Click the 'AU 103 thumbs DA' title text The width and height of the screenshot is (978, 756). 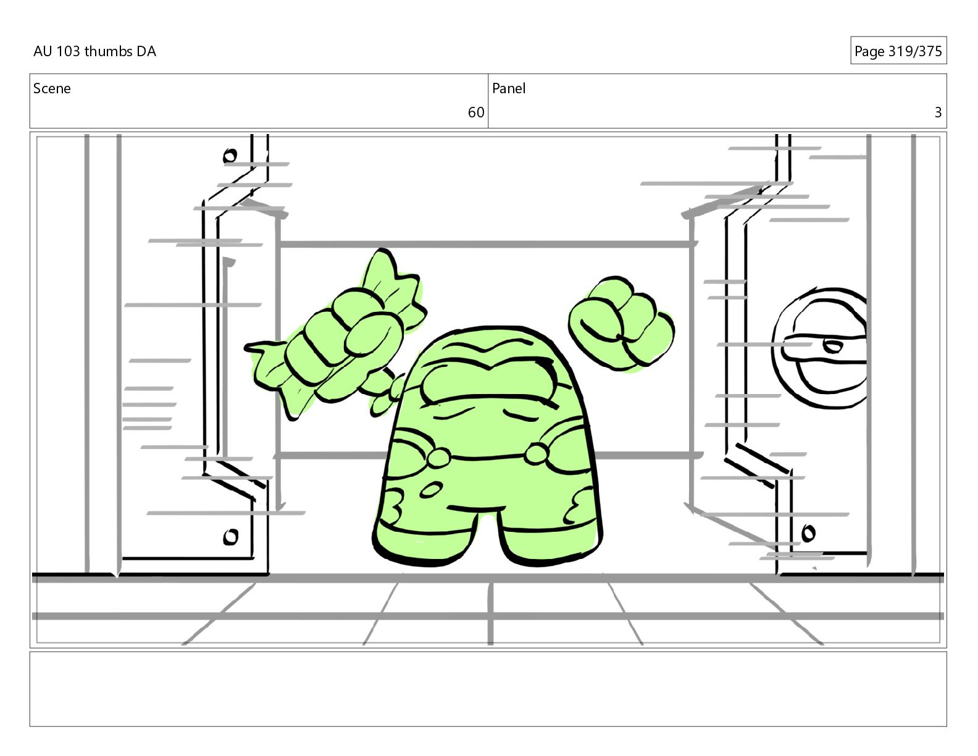(94, 51)
